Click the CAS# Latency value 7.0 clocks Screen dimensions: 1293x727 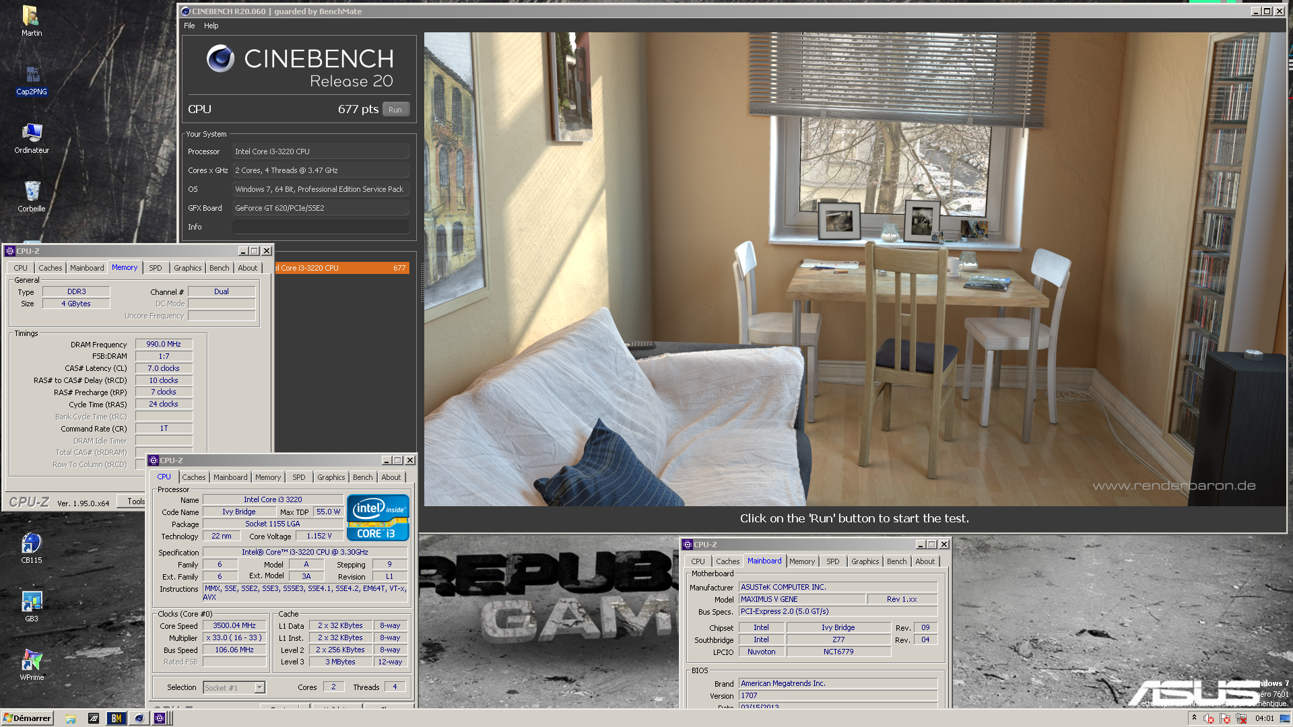click(164, 368)
